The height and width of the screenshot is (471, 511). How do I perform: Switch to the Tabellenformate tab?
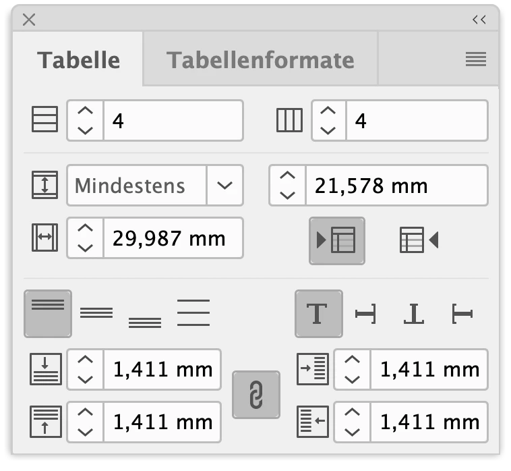click(260, 60)
